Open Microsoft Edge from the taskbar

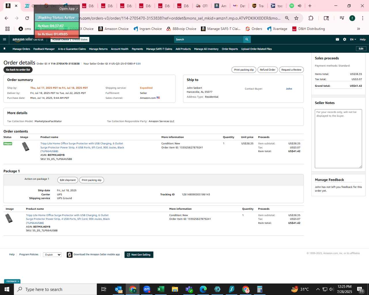point(203,289)
